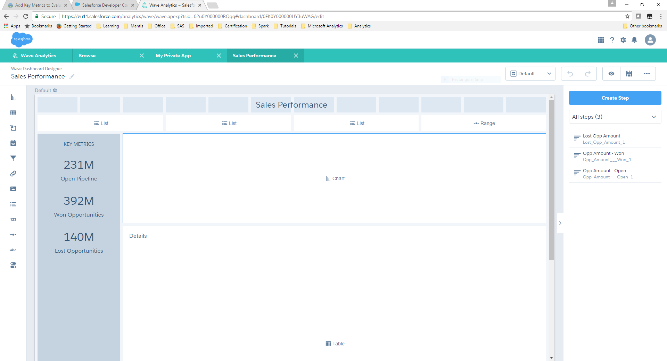Reload the page in the browser
This screenshot has height=361, width=667.
pos(26,16)
